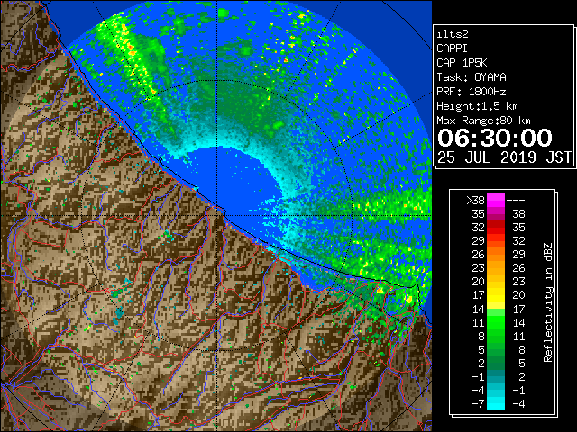Click the '-7' legend value
577x432 pixels.
click(x=478, y=404)
